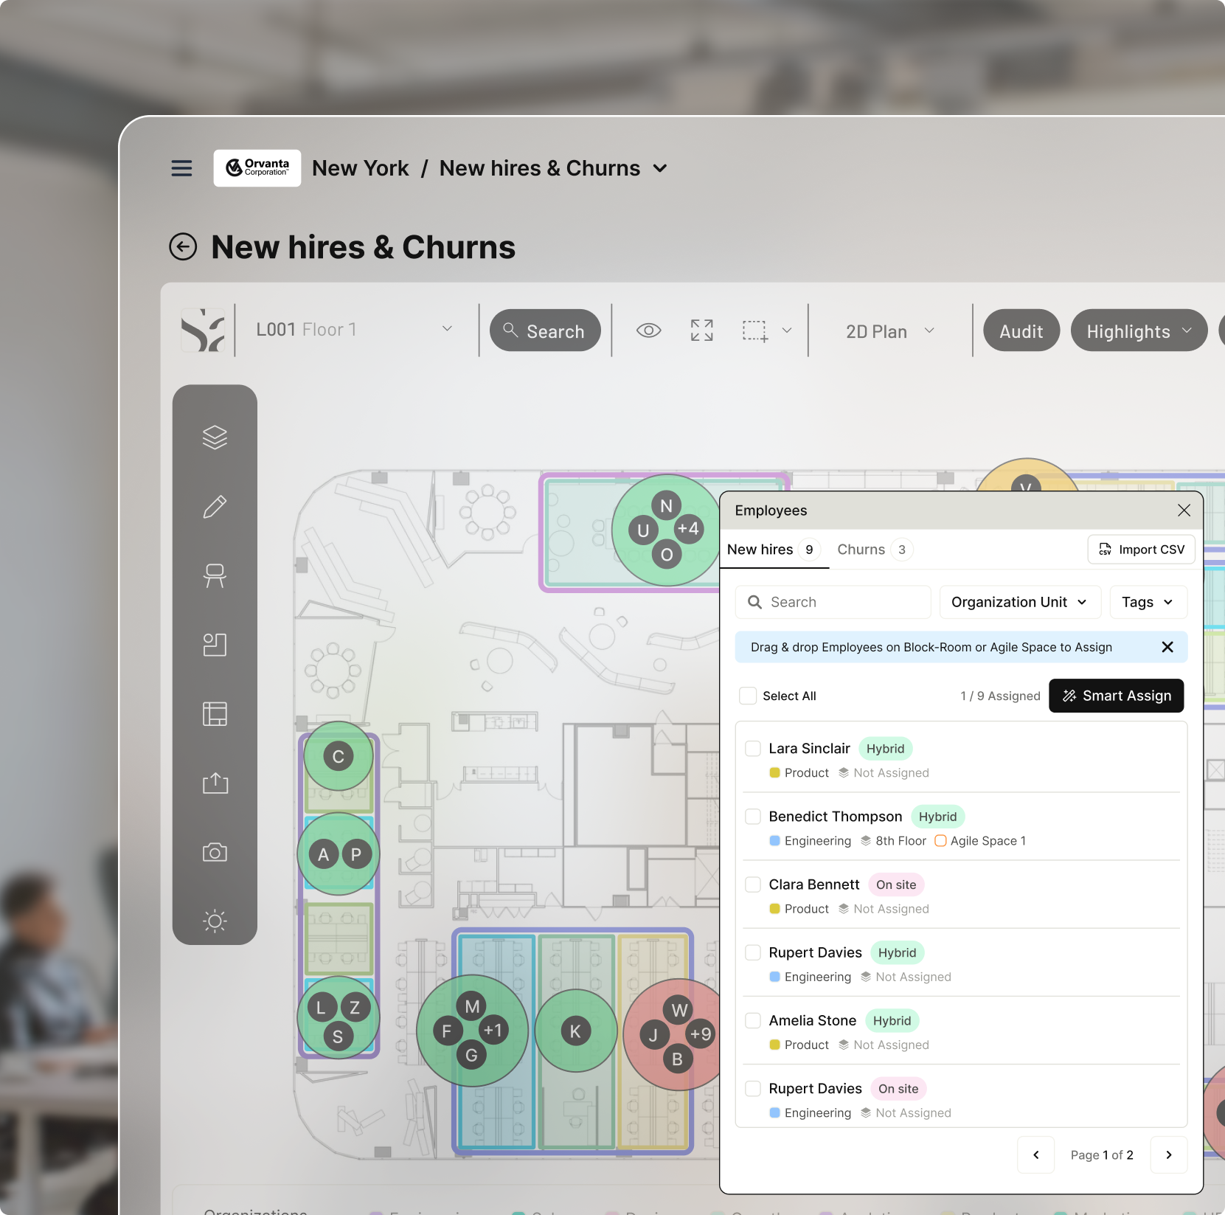Click the Z employee marker

click(x=355, y=1008)
